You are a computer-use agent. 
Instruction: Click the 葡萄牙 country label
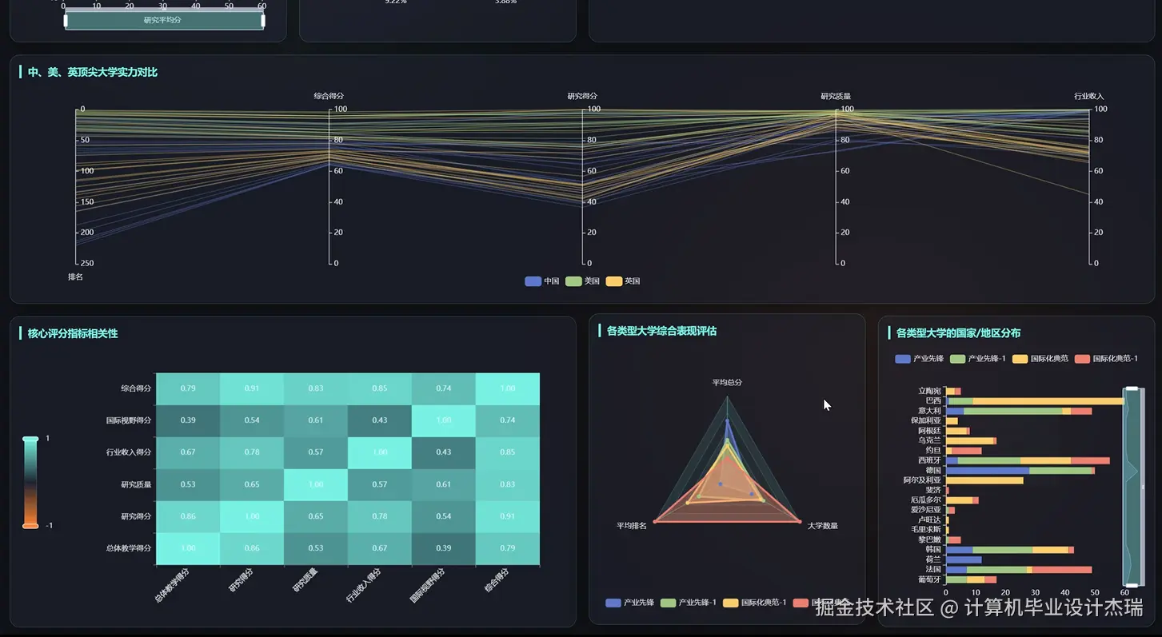tap(930, 579)
